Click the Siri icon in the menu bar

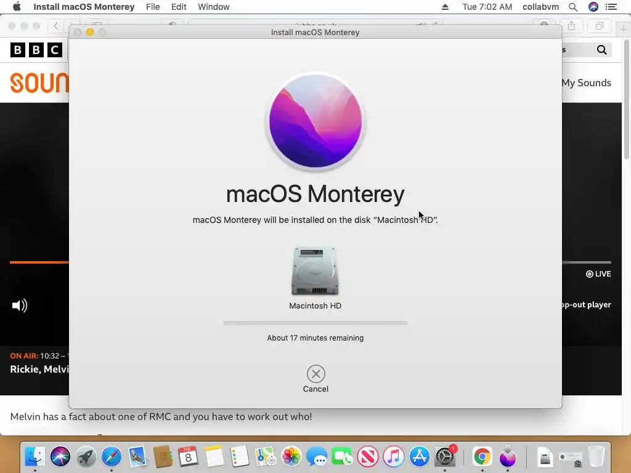pyautogui.click(x=593, y=7)
